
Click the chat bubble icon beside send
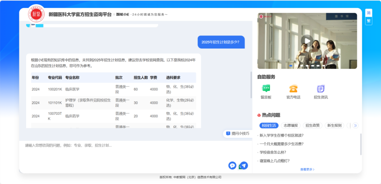(232, 165)
